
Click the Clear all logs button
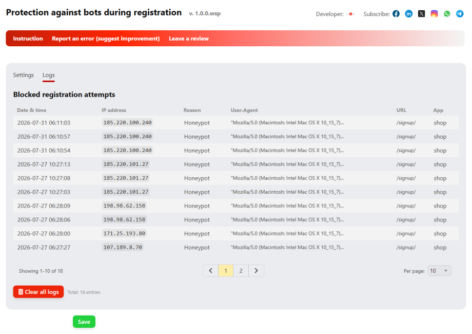[x=38, y=292]
